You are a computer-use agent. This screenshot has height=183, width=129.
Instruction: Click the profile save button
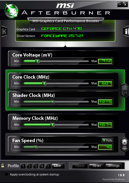point(58,166)
